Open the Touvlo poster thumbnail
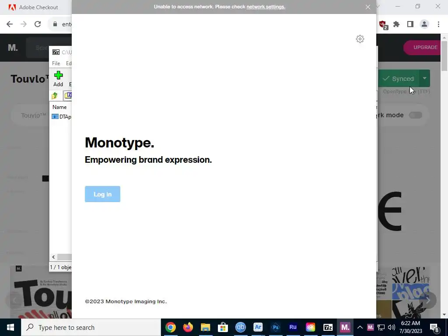Screen dimensions: 448x336 tap(41, 293)
